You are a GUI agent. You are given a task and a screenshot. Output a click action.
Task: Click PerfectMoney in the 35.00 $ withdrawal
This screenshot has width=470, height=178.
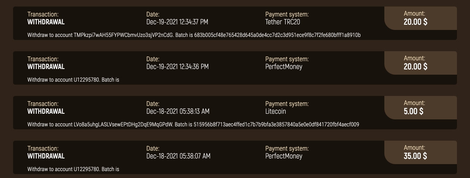283,156
